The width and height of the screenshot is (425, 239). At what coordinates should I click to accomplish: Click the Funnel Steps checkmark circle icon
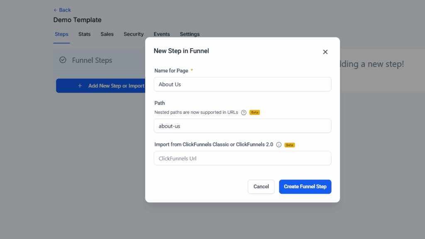click(63, 60)
